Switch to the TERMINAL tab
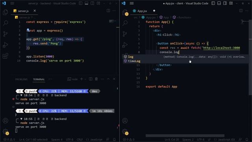This screenshot has width=252, height=142. pyautogui.click(x=39, y=79)
